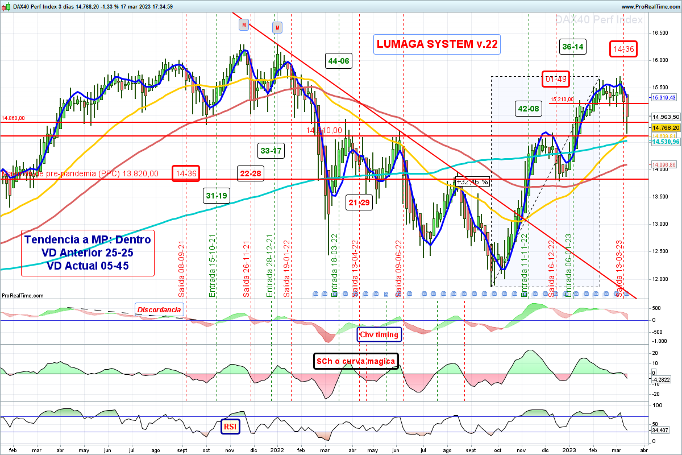
Task: Click the green 42-08 label
Action: click(x=528, y=108)
